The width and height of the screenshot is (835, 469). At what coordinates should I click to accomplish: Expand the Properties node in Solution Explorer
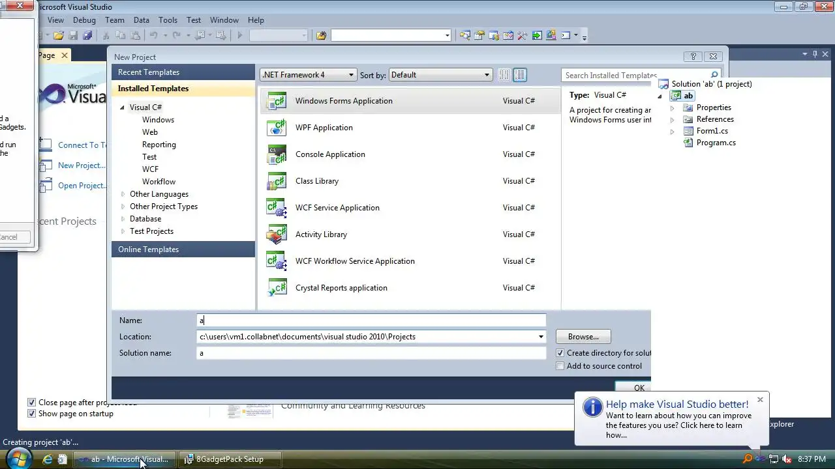[x=673, y=108]
